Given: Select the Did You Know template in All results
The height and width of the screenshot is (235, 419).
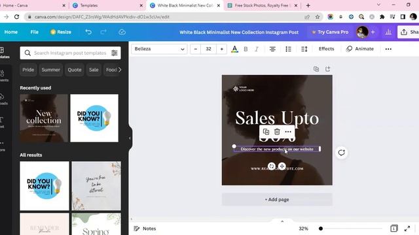Looking at the screenshot, I should pos(45,185).
